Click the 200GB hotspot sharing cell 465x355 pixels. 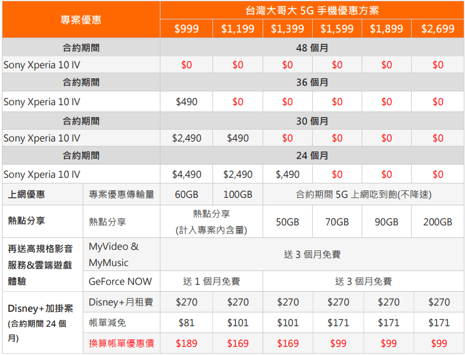click(x=437, y=222)
